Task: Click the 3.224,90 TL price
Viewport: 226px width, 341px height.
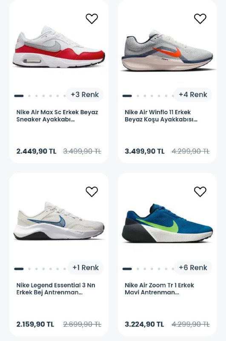Action: (x=144, y=324)
